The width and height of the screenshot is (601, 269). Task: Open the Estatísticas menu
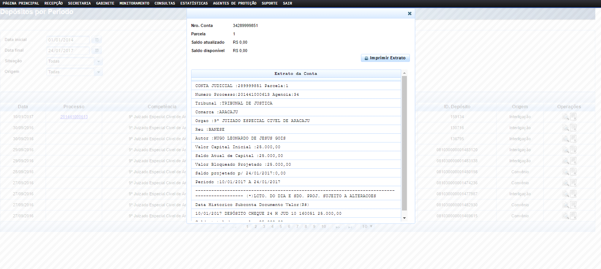click(x=194, y=3)
